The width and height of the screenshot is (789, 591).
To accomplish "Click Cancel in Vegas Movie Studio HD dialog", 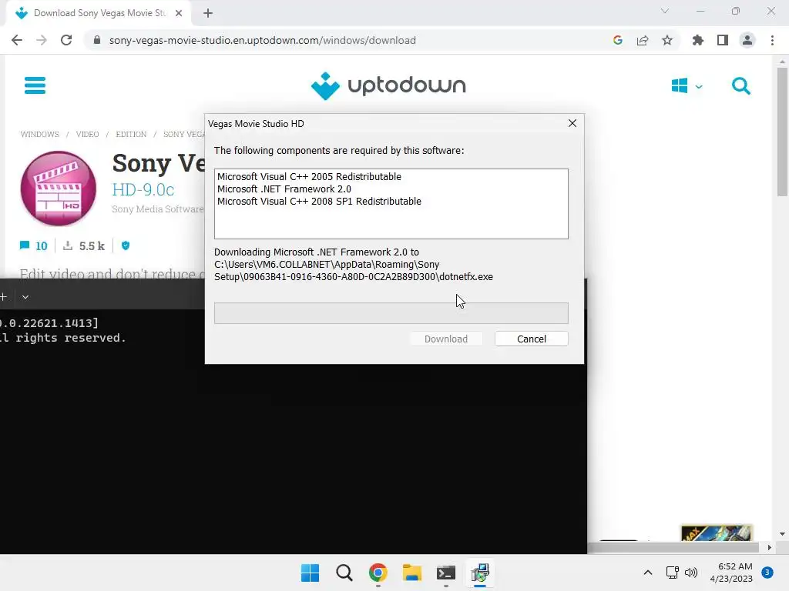I will tap(532, 339).
